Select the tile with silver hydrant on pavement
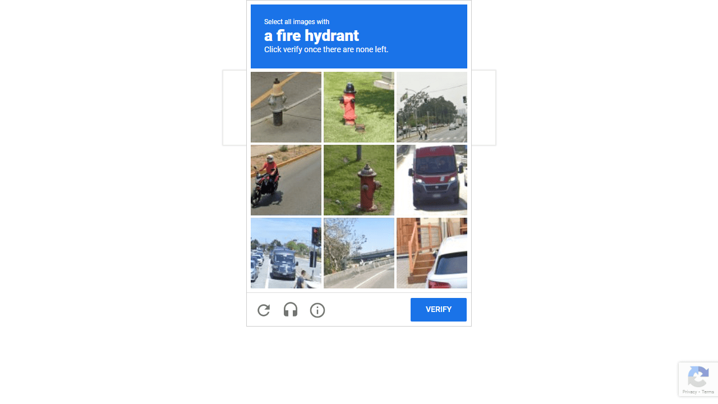Image resolution: width=718 pixels, height=404 pixels. [286, 107]
